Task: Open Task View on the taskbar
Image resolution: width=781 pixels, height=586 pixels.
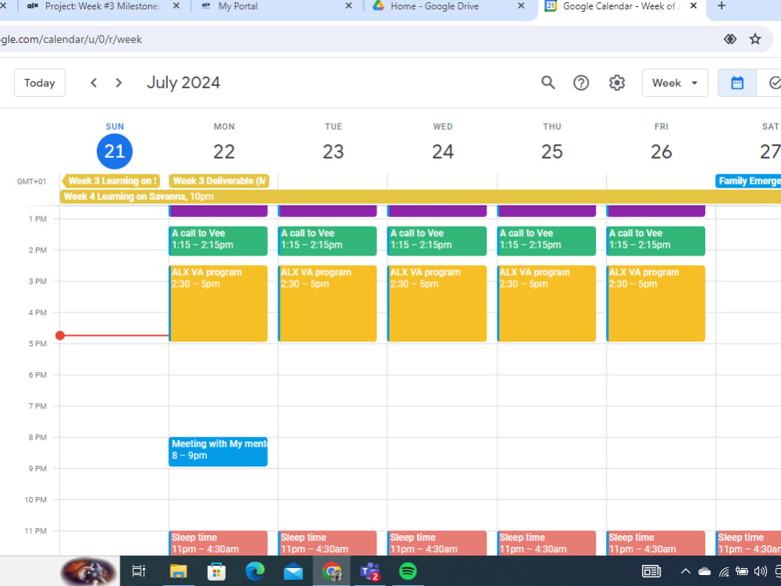Action: [x=138, y=571]
